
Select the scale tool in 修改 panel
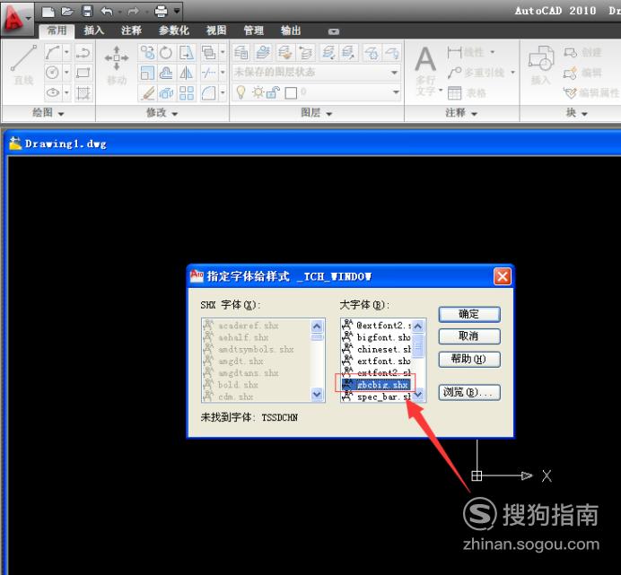(147, 73)
